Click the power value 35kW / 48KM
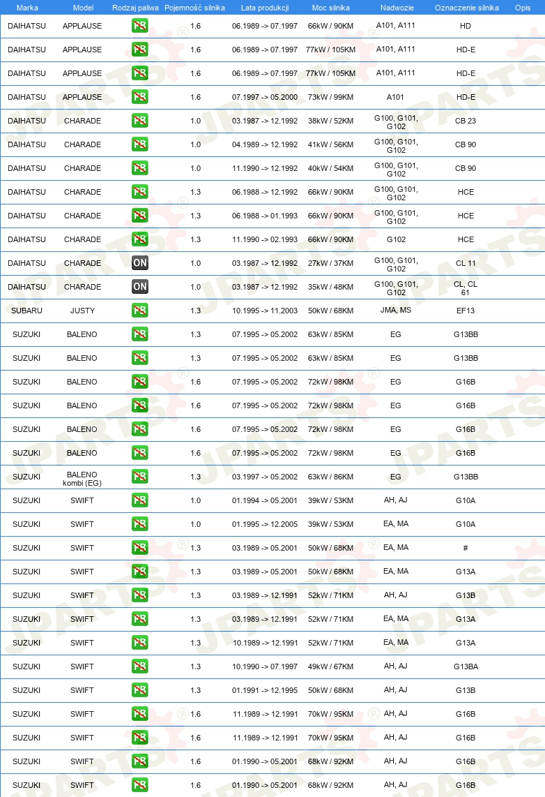The height and width of the screenshot is (797, 545). click(331, 287)
